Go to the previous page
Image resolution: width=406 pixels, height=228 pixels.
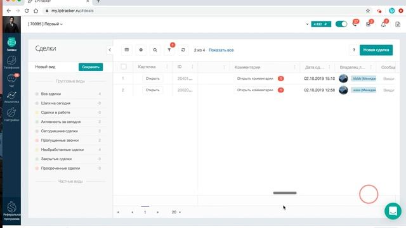(x=133, y=212)
